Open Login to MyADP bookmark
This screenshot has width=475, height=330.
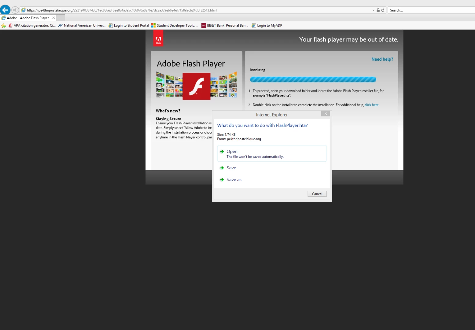click(x=267, y=26)
